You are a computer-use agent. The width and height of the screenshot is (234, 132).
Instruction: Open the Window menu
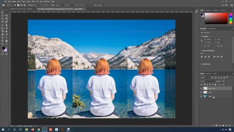point(47,1)
